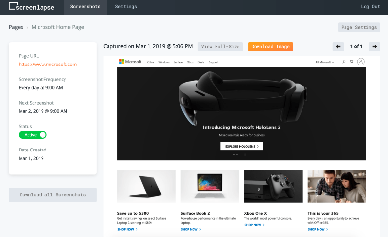
Task: Click Shop Now under Save up to $300
Action: (x=128, y=229)
